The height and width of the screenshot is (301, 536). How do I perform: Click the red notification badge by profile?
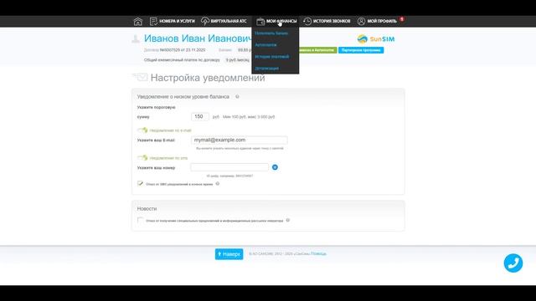pos(402,19)
